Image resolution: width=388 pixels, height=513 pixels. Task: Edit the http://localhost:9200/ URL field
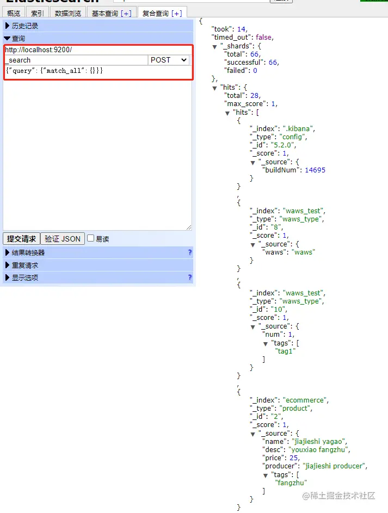(98, 50)
